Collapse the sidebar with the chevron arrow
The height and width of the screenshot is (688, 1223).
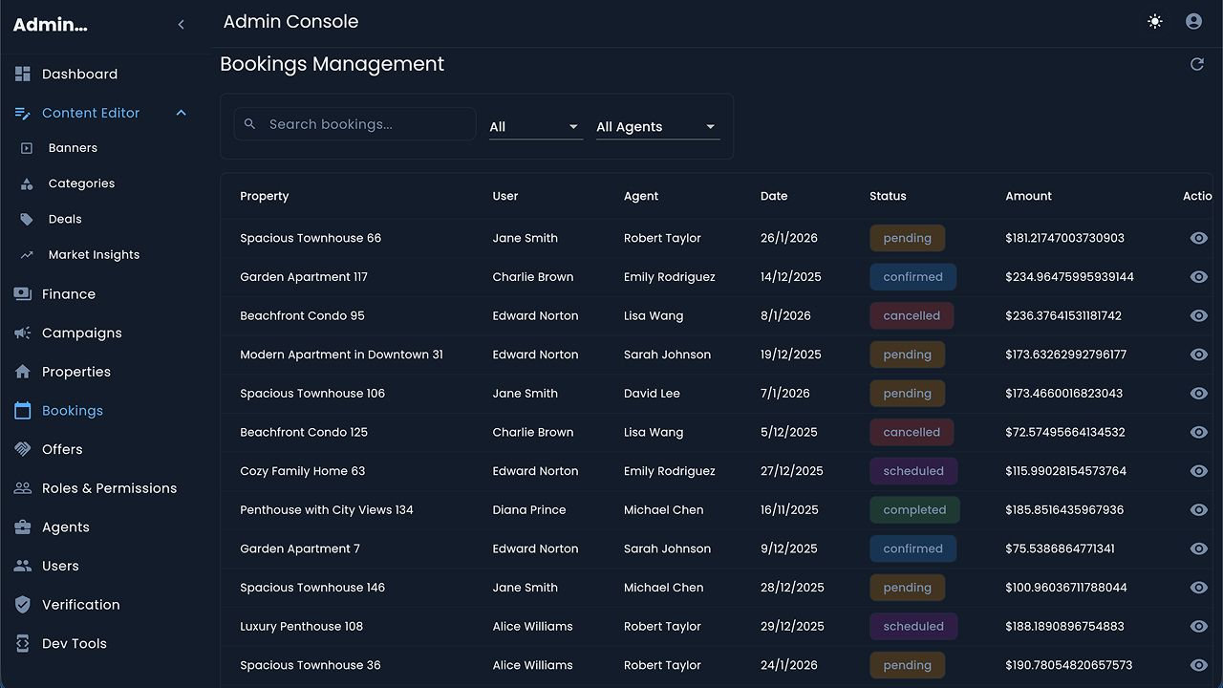181,25
